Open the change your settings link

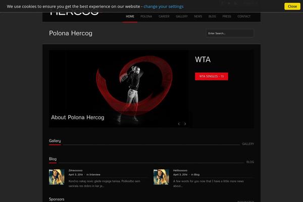point(164,7)
